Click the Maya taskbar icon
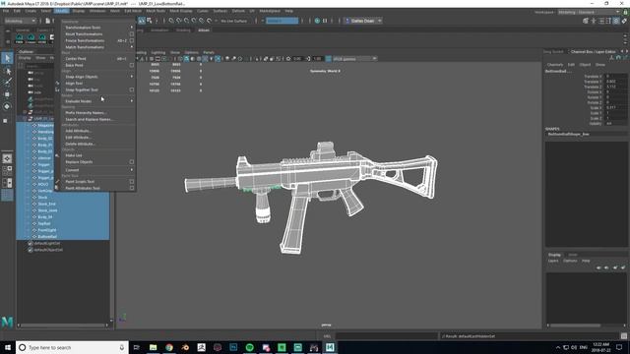This screenshot has width=630, height=354. [330, 347]
